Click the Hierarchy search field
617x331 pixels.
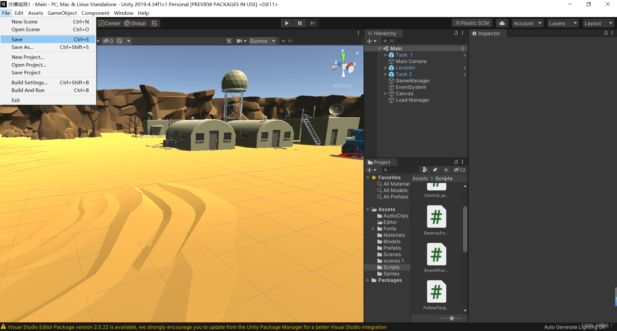point(424,41)
